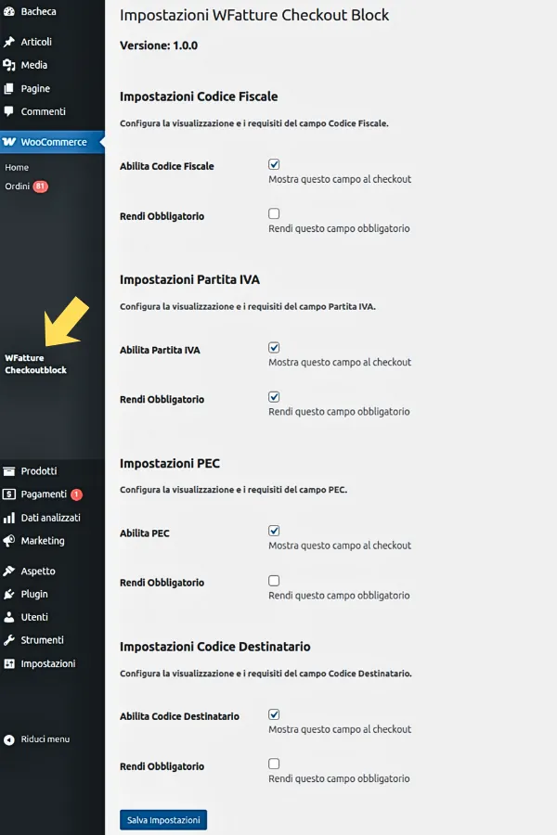The width and height of the screenshot is (557, 835).
Task: Click the Commenti speech bubble icon
Action: [8, 111]
